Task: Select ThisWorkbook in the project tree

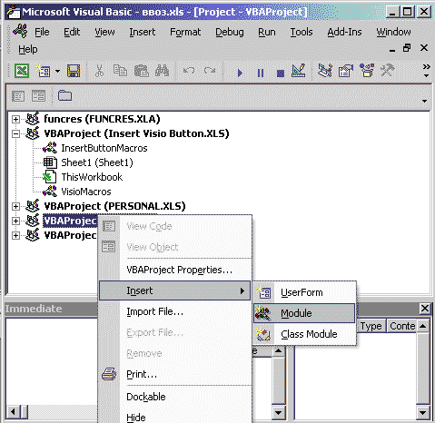Action: pos(92,177)
